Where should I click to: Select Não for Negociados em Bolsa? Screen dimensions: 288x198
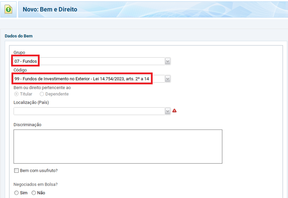click(34, 193)
